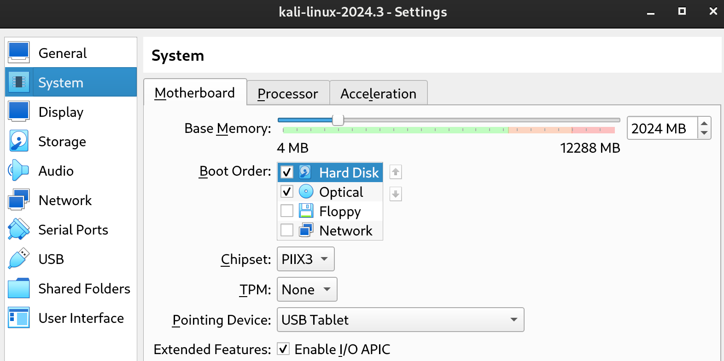Click the Audio speaker icon
724x361 pixels.
click(19, 171)
